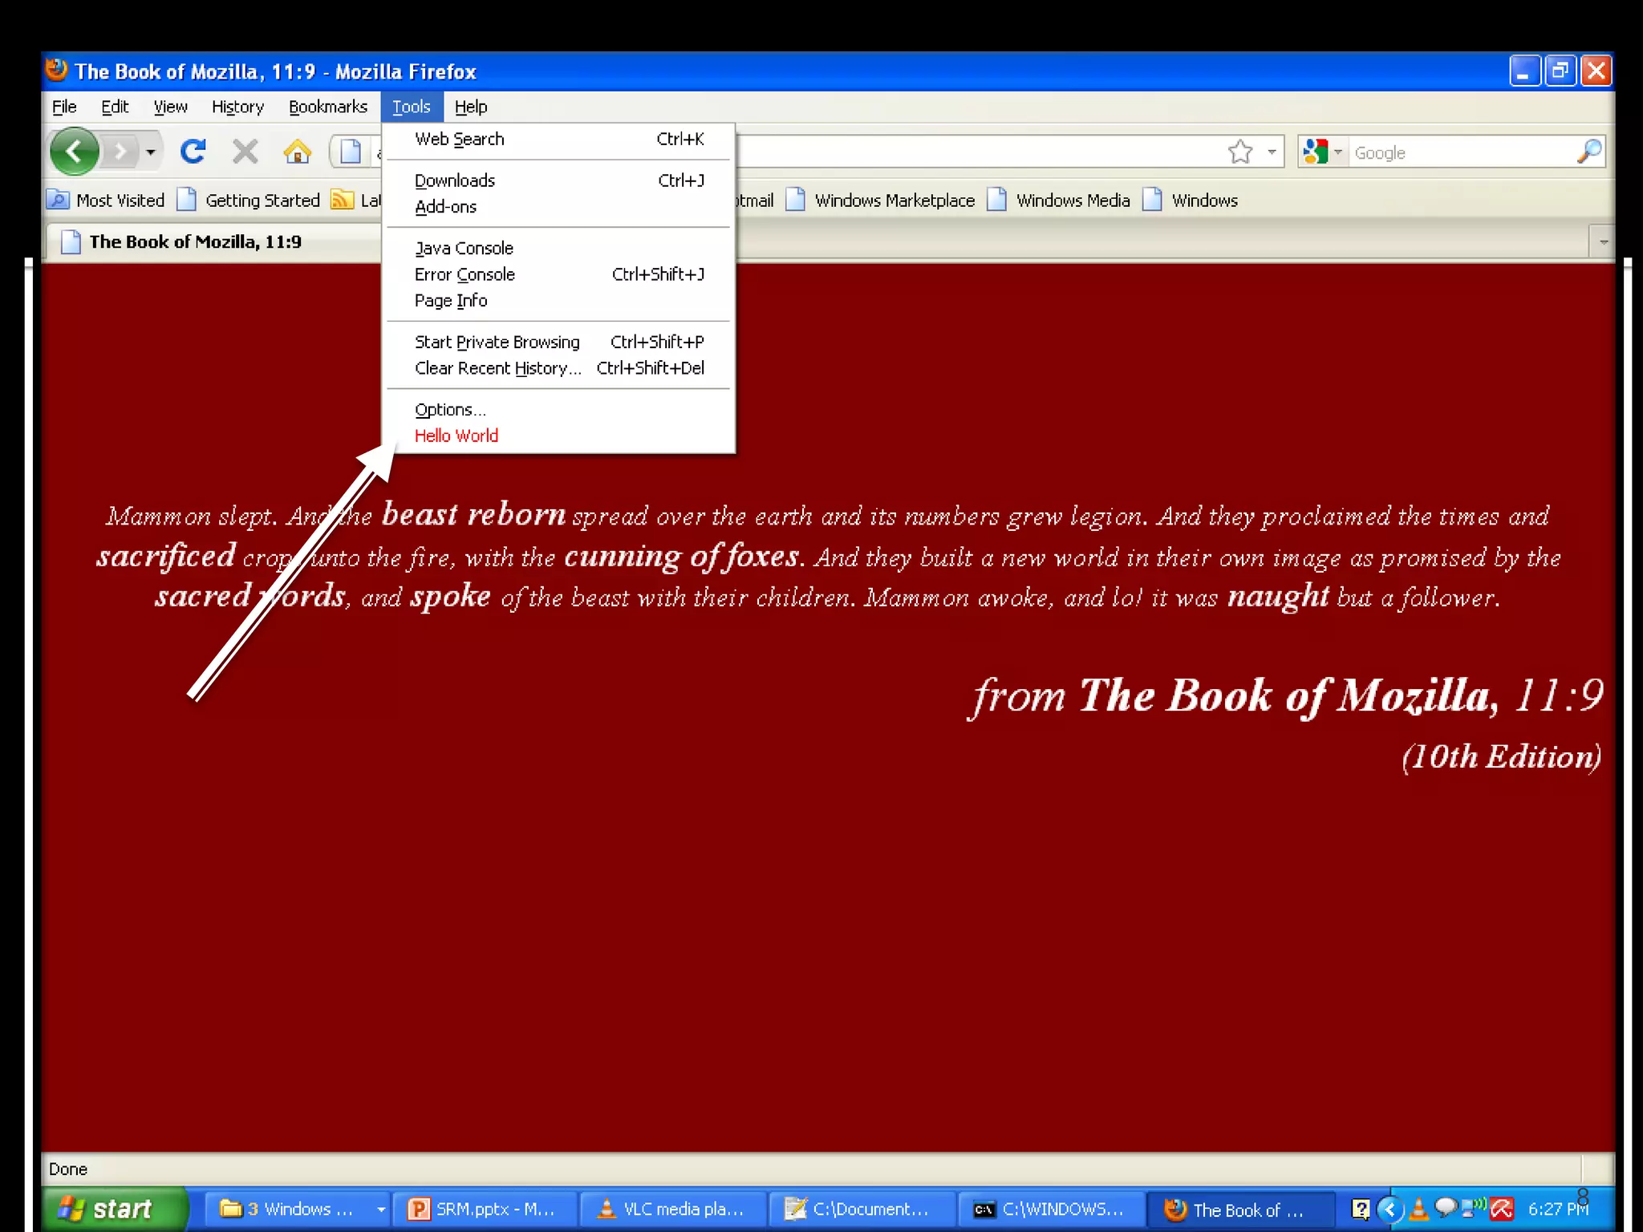The image size is (1643, 1232).
Task: Click the Reload page icon
Action: (193, 151)
